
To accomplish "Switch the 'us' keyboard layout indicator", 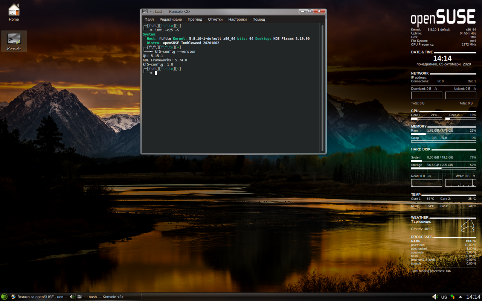I will point(444,297).
